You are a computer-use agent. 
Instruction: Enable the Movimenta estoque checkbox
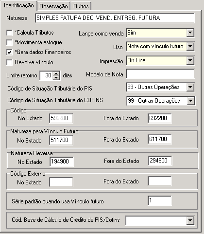pos(9,42)
